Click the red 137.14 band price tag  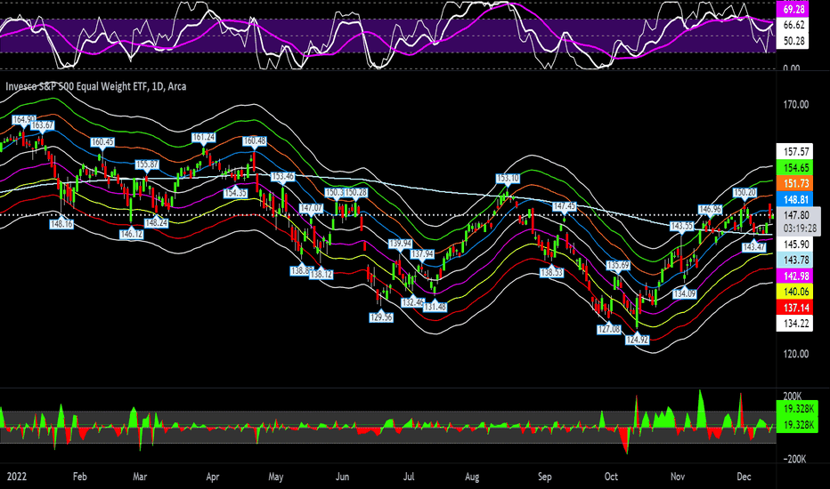pos(794,308)
